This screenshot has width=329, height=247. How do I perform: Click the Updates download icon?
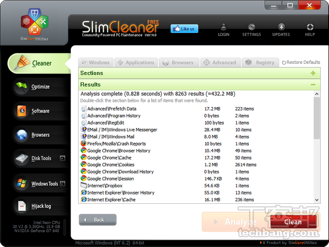point(281,27)
